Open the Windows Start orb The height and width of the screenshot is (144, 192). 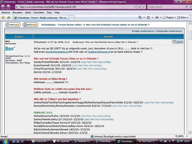(x=5, y=141)
